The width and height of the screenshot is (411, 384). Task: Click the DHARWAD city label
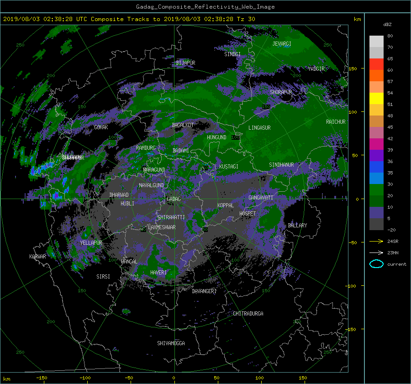tap(119, 195)
